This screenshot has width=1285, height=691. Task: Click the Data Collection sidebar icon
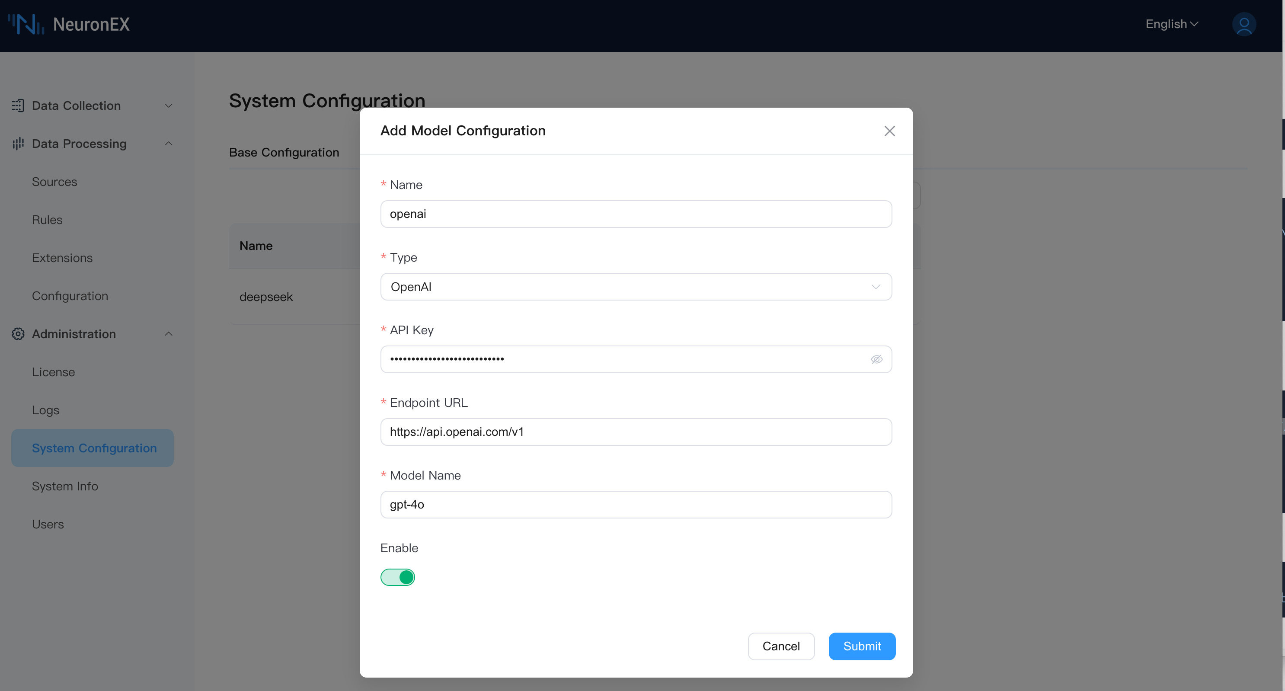click(18, 106)
